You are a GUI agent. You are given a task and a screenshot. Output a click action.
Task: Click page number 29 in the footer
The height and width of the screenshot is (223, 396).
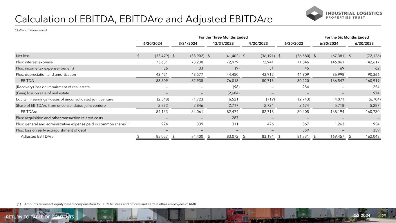click(x=384, y=215)
